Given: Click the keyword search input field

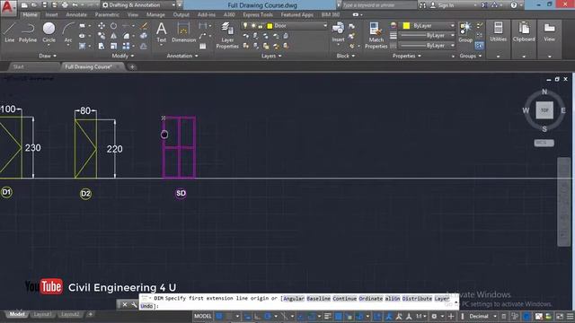Looking at the screenshot, I should coord(379,5).
